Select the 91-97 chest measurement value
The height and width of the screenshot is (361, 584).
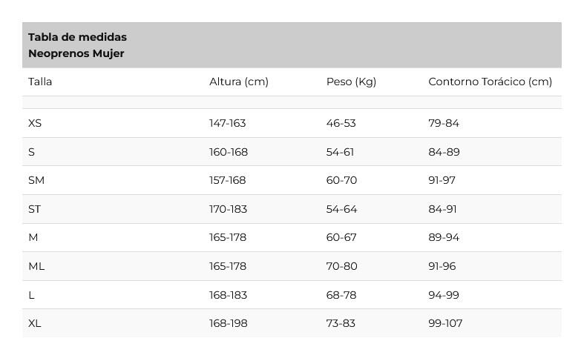click(442, 180)
